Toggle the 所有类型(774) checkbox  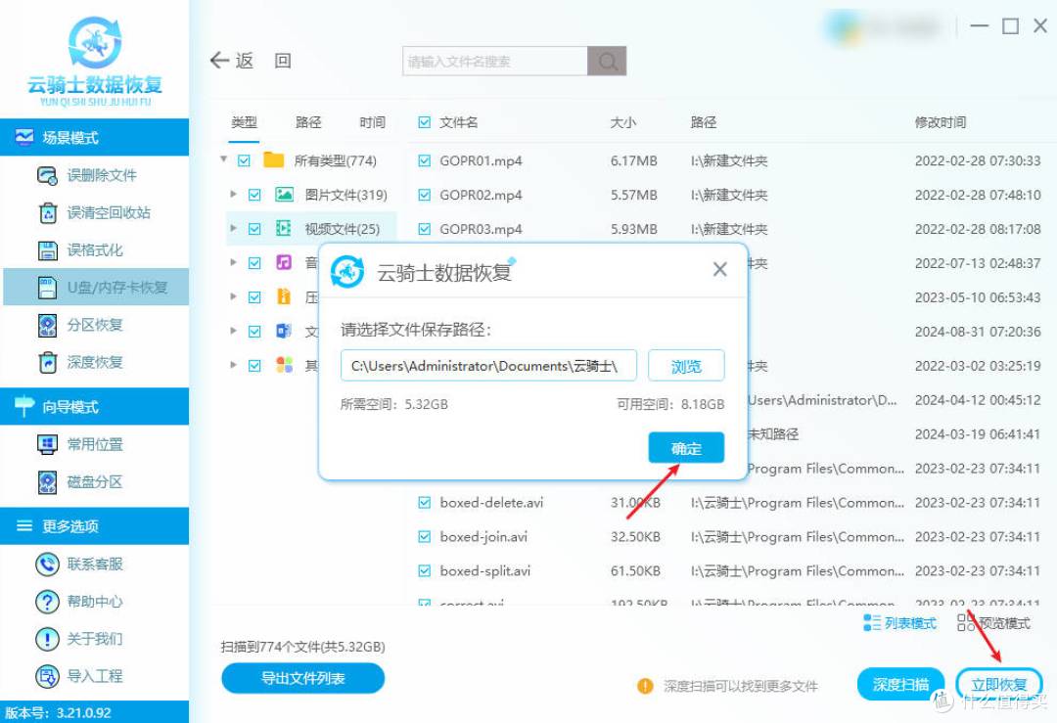(x=244, y=161)
